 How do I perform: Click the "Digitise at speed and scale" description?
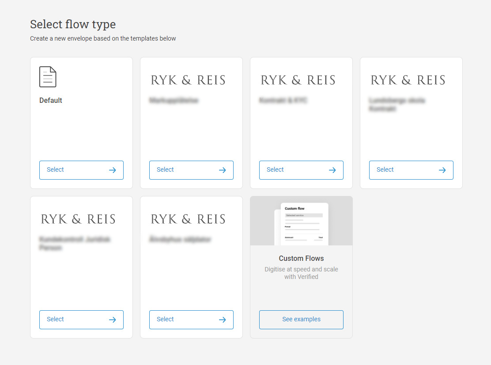pos(301,273)
